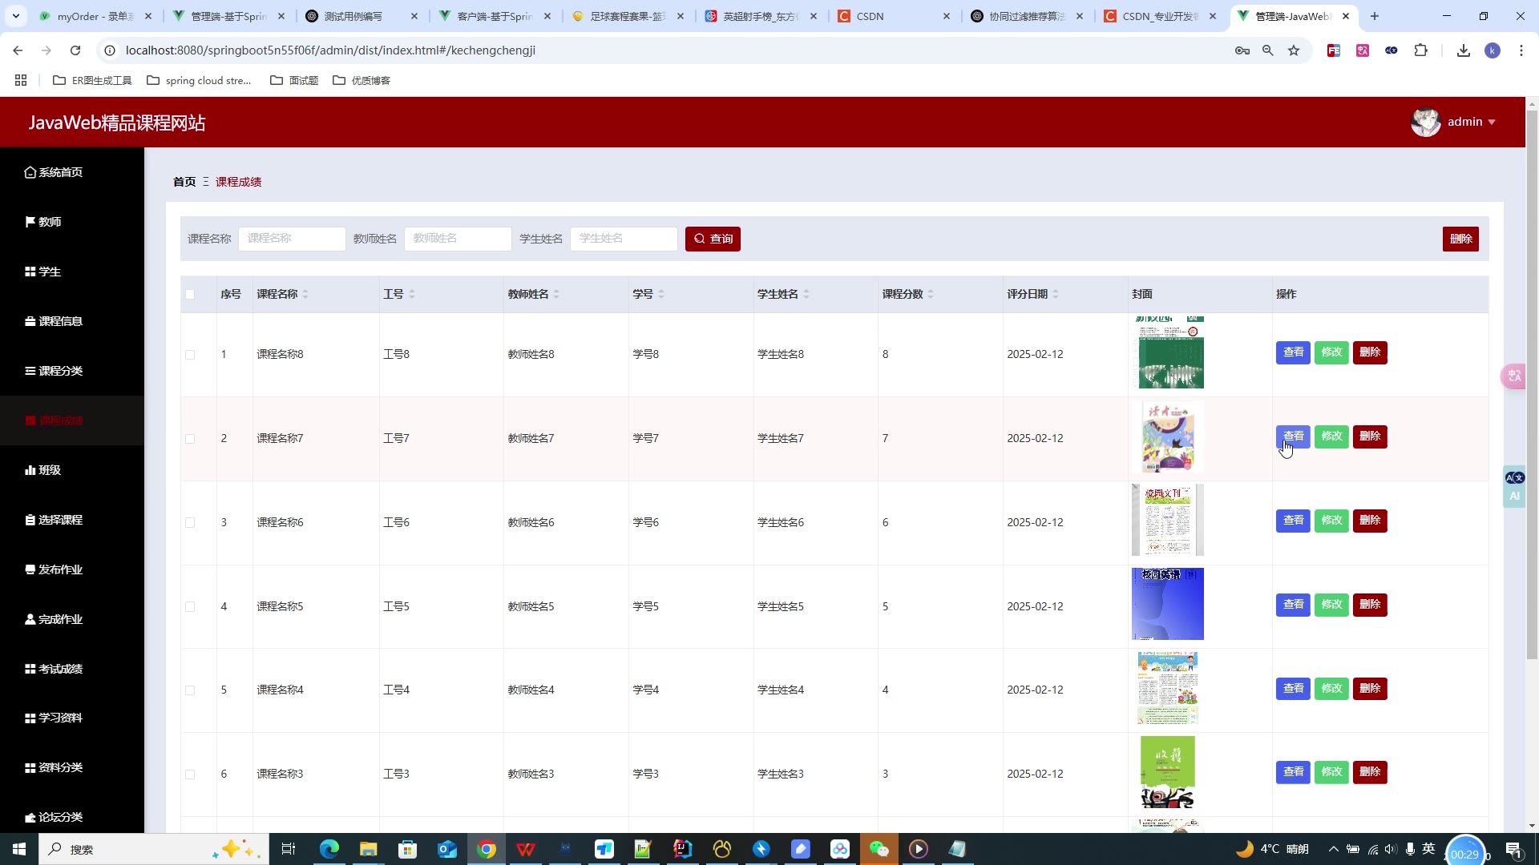Image resolution: width=1539 pixels, height=865 pixels.
Task: Click the 教师姓名 search input field
Action: coord(458,239)
